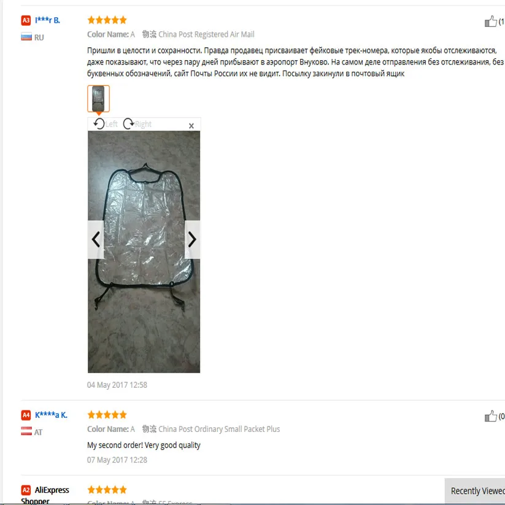
Task: Show next review photo with right arrow
Action: pyautogui.click(x=192, y=239)
